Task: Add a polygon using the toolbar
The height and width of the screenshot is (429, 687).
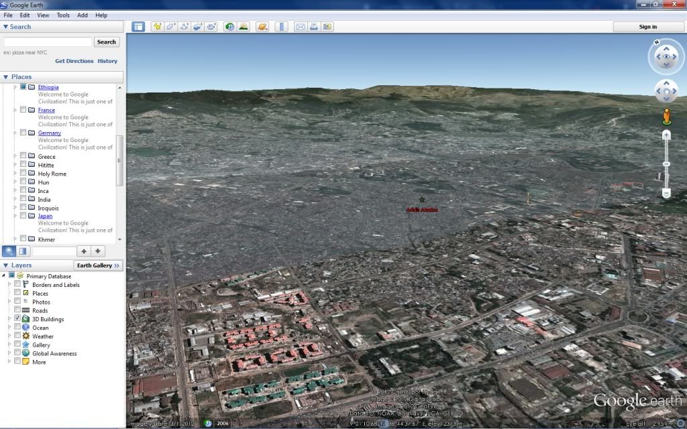Action: click(x=170, y=27)
